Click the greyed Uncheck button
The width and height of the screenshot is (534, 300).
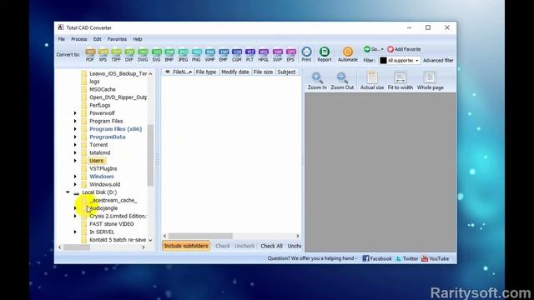244,246
